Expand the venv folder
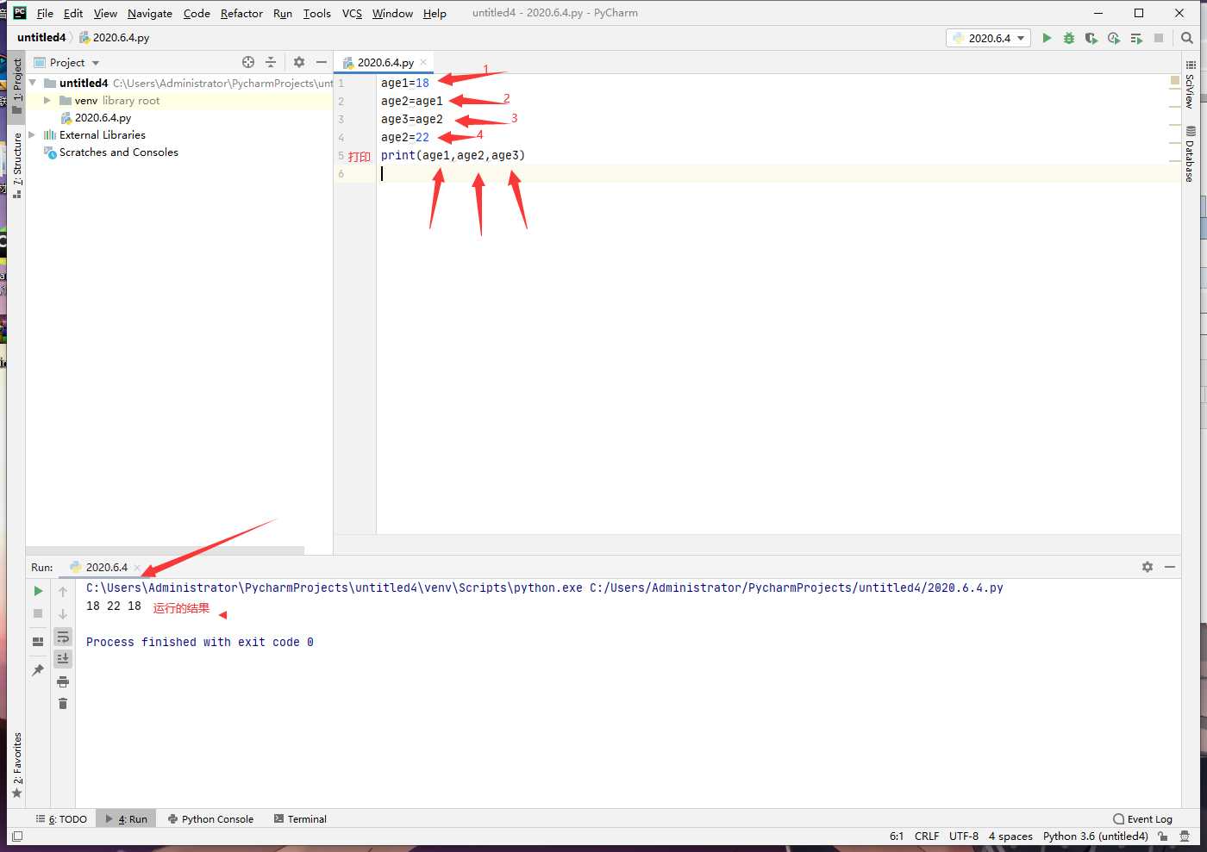Image resolution: width=1207 pixels, height=852 pixels. click(x=47, y=100)
